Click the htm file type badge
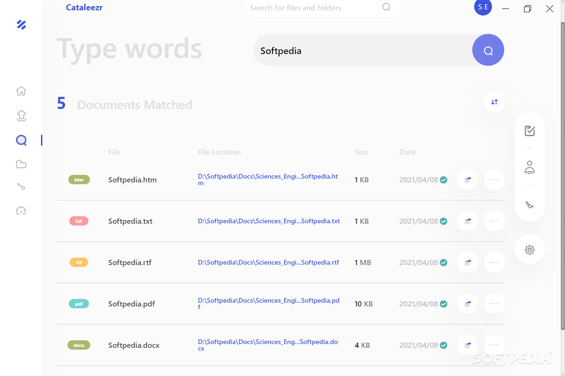This screenshot has height=376, width=565. pos(79,180)
